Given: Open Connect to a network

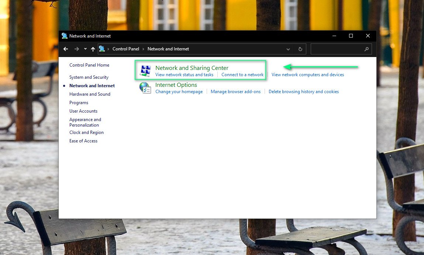Looking at the screenshot, I should [242, 75].
